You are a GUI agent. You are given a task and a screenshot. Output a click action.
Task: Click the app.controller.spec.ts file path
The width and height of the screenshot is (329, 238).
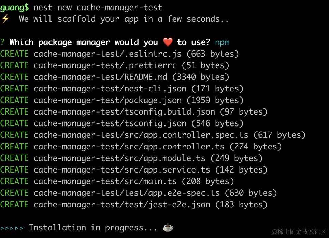click(141, 135)
